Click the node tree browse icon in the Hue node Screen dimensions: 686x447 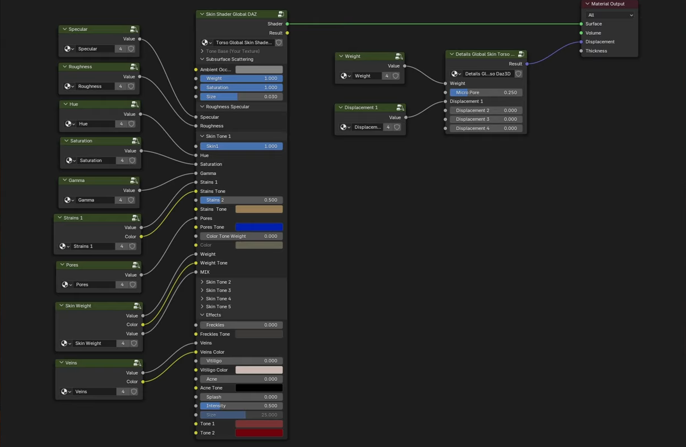69,124
